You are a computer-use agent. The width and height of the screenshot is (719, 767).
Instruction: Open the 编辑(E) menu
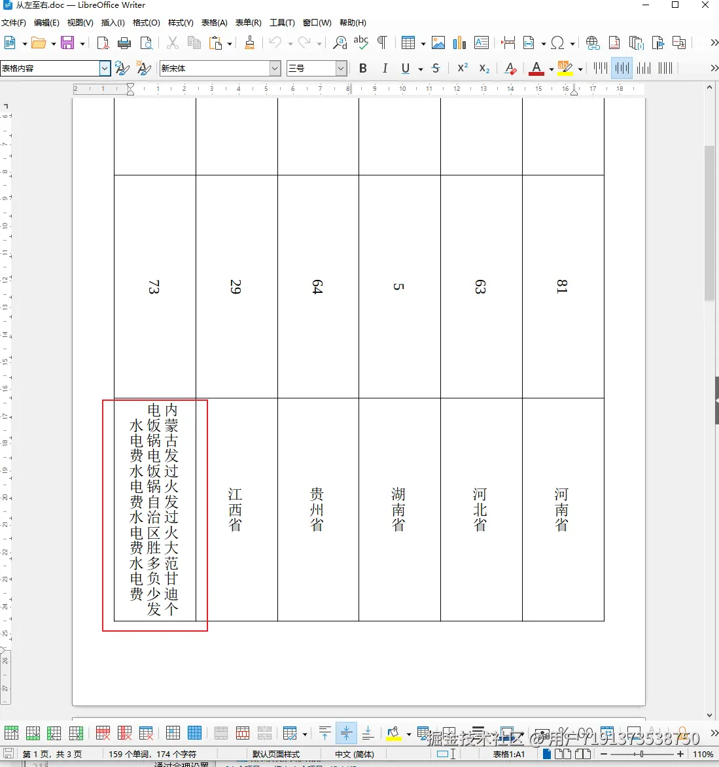coord(46,23)
